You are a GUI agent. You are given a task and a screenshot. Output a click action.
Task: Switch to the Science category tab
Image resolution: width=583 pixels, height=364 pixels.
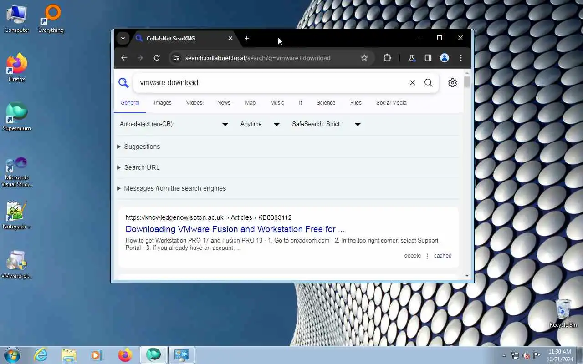click(x=326, y=103)
